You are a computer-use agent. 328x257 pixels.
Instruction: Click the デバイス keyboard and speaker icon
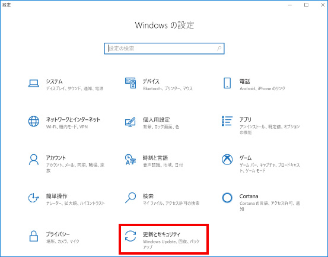point(130,83)
